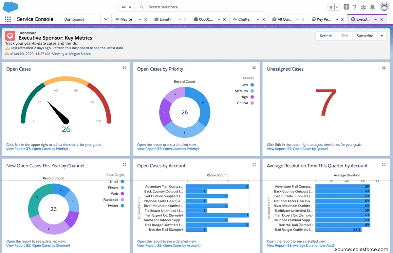This screenshot has height=253, width=393.
Task: Expand New Open Cases This Year by Channel
Action: tap(124, 165)
